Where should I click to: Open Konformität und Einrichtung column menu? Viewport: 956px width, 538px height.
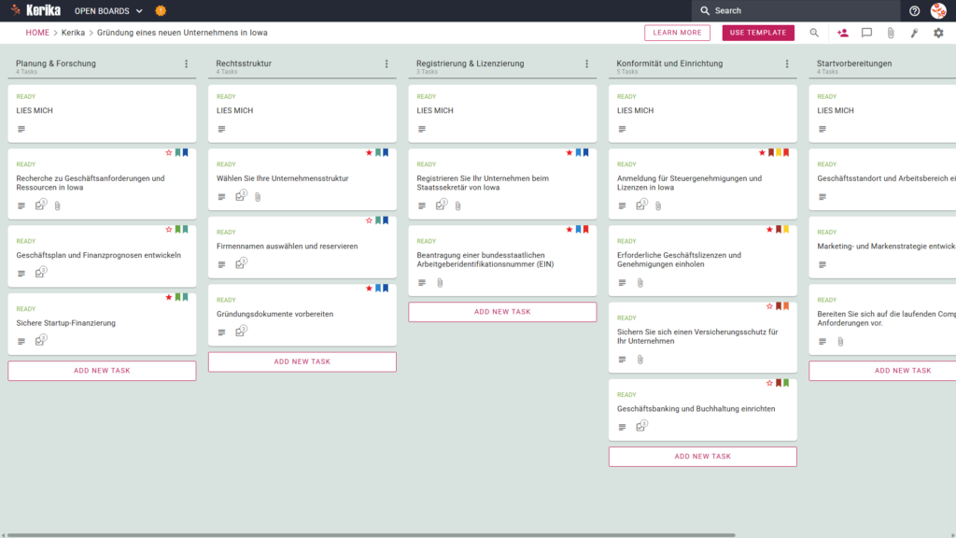(786, 64)
